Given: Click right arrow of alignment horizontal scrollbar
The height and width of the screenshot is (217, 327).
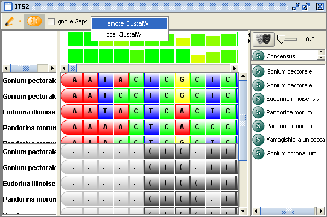Looking at the screenshot, I should [234, 68].
